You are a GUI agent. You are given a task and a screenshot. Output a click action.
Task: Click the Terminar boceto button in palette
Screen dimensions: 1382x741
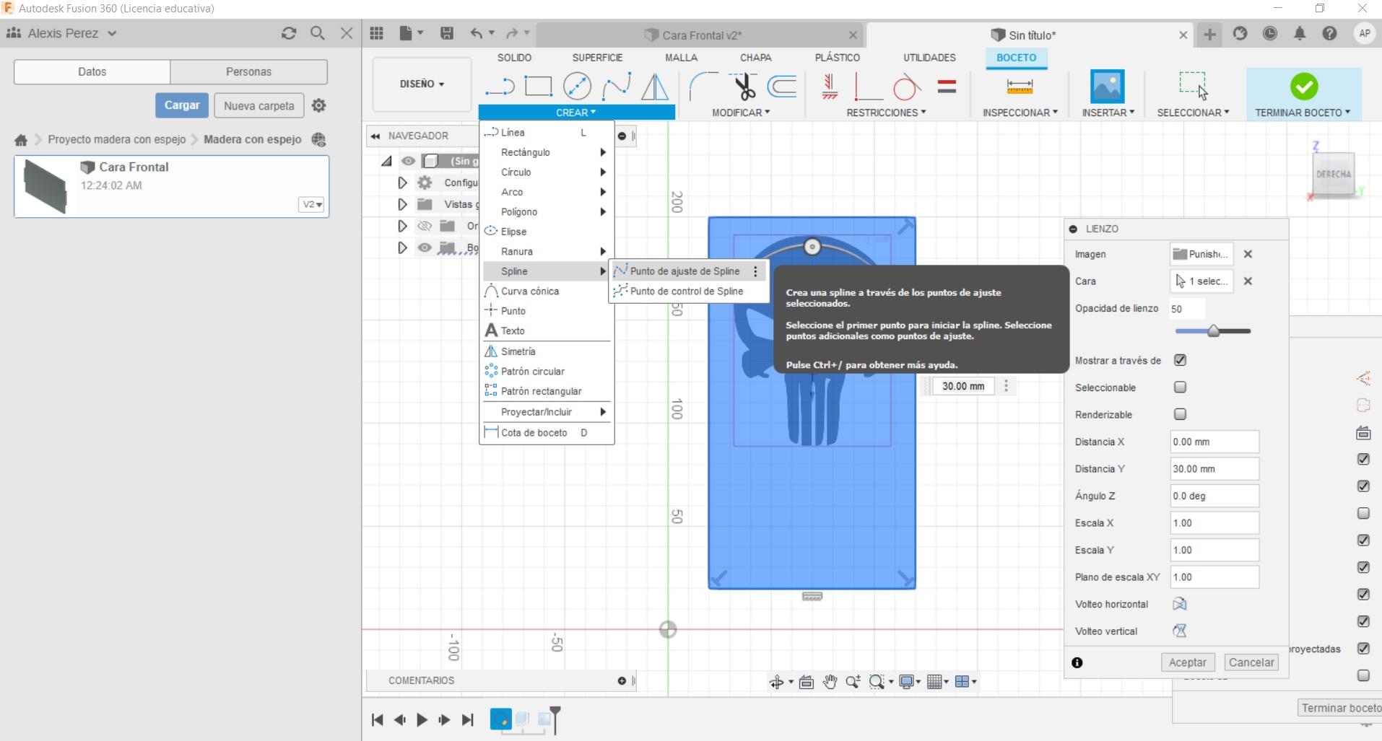point(1340,708)
